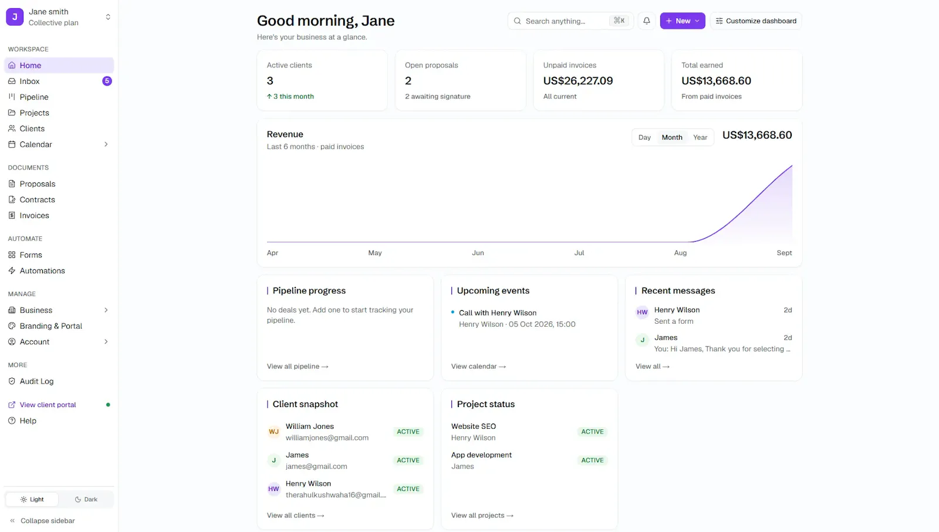This screenshot has height=532, width=939.
Task: Open the workspace switcher chevrons
Action: 108,17
